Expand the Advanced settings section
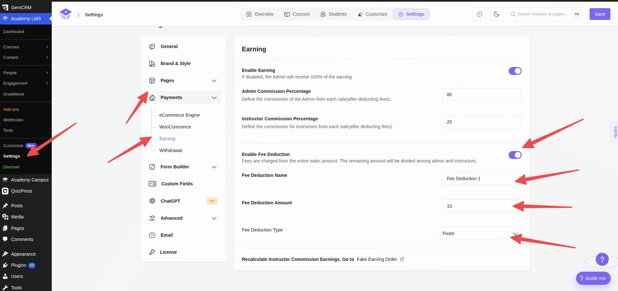Image resolution: width=618 pixels, height=291 pixels. pos(214,218)
